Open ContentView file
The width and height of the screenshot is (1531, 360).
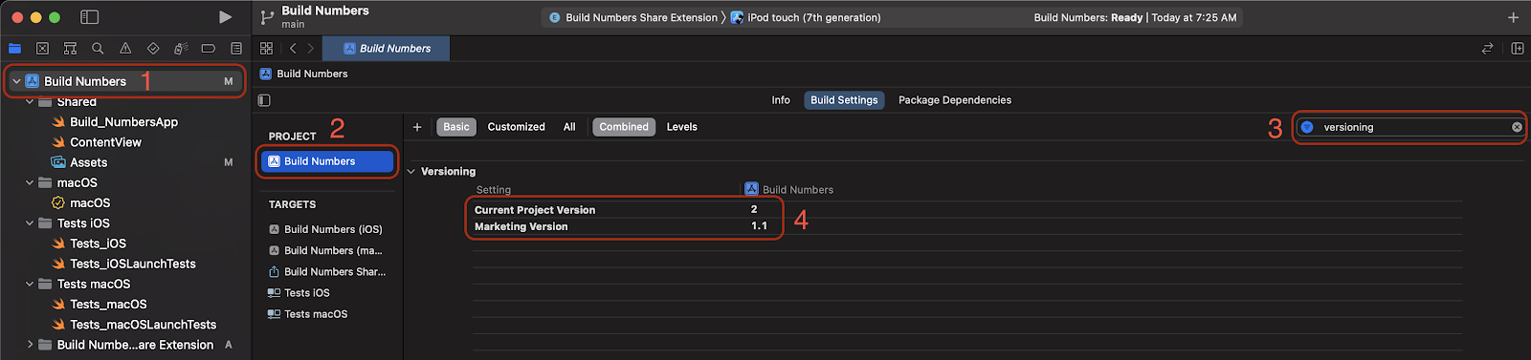pyautogui.click(x=105, y=142)
